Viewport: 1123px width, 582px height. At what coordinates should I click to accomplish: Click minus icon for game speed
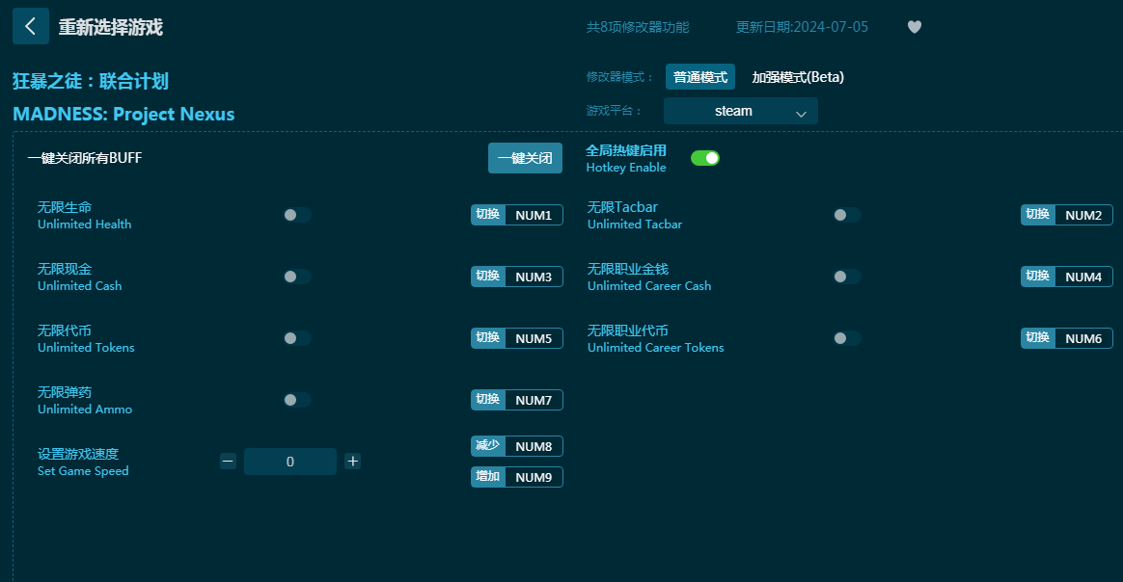[x=228, y=462]
